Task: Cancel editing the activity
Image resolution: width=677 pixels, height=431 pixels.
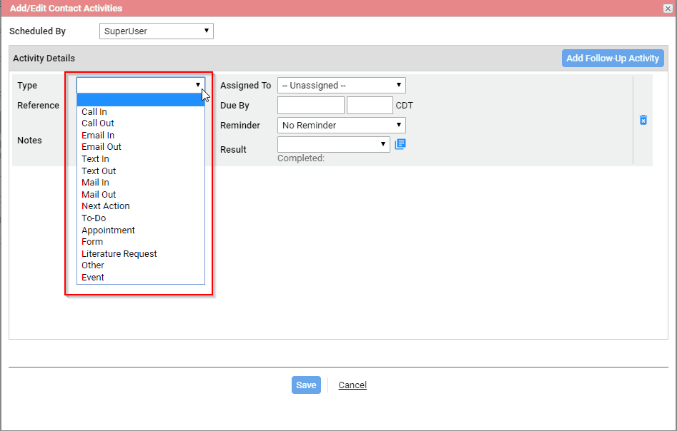Action: click(x=352, y=385)
